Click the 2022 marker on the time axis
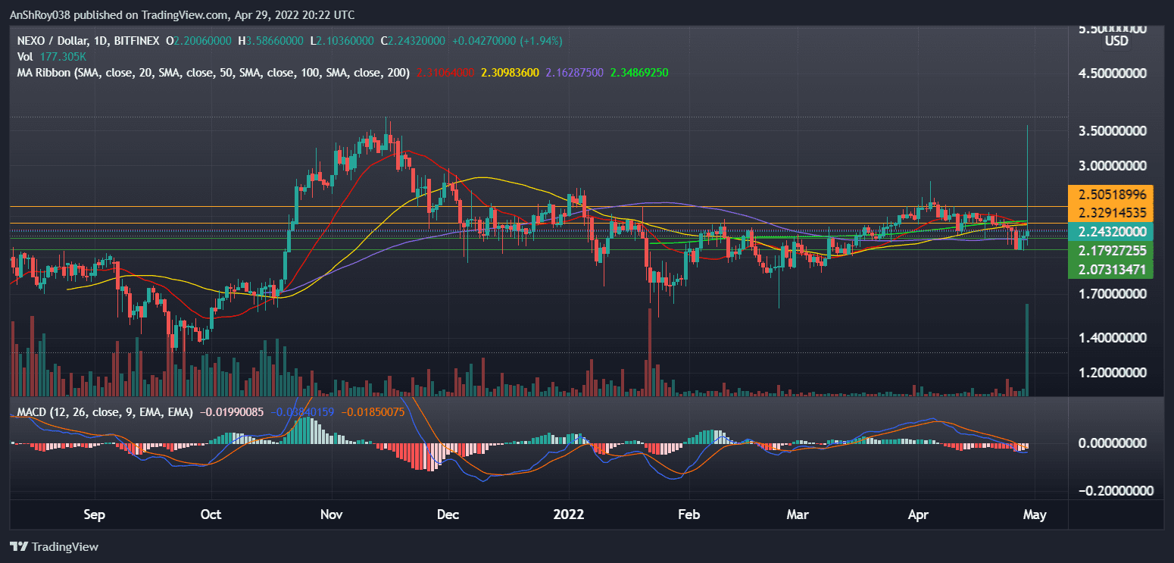Viewport: 1174px width, 563px height. coord(569,515)
